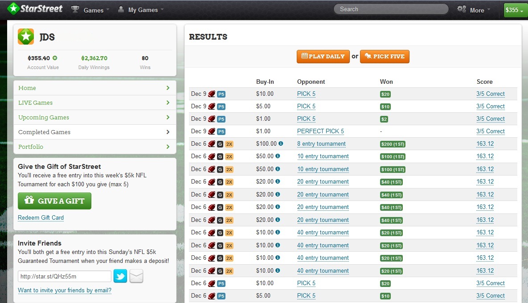Click the Search field
This screenshot has width=528, height=303.
click(391, 9)
